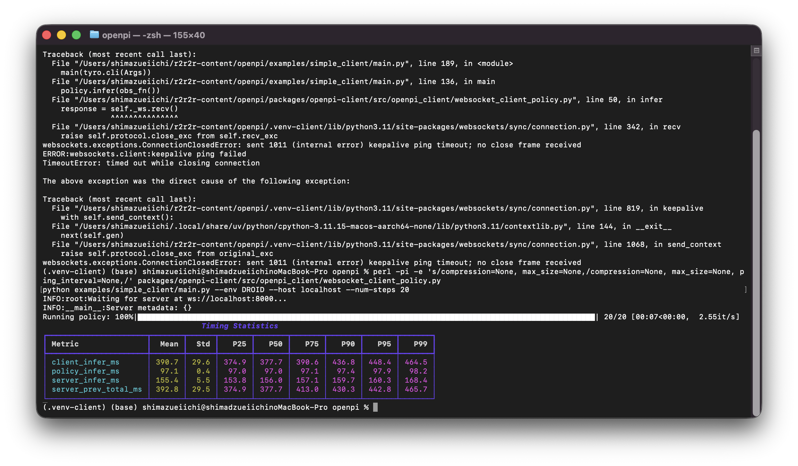Click the client_infer_ms P90 value 436.8
Screen dimensions: 798x466
[343, 362]
